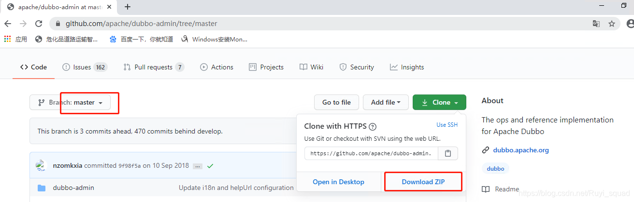Restore the browser window size

(x=624, y=5)
